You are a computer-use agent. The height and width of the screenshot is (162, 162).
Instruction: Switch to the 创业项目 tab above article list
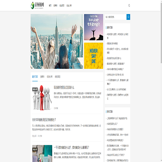58,76
